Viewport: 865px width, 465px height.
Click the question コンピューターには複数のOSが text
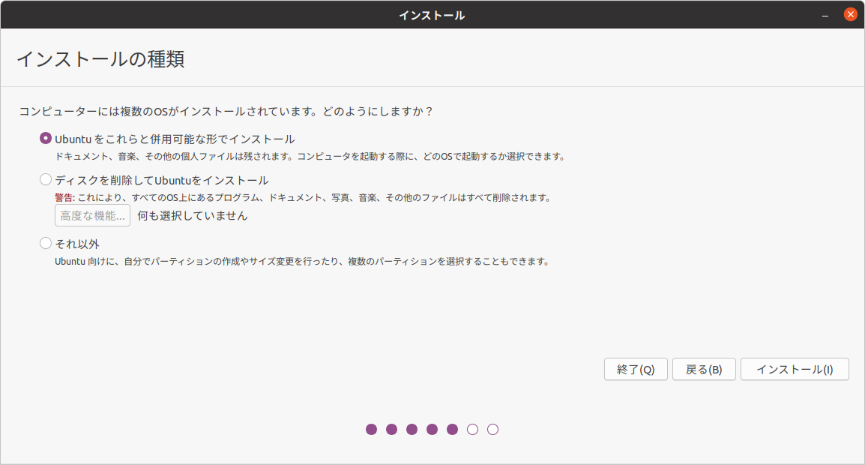tap(226, 112)
